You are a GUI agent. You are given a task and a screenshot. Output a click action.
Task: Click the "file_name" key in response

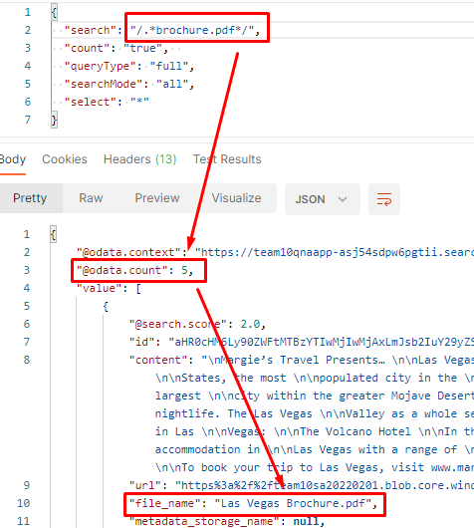(165, 503)
